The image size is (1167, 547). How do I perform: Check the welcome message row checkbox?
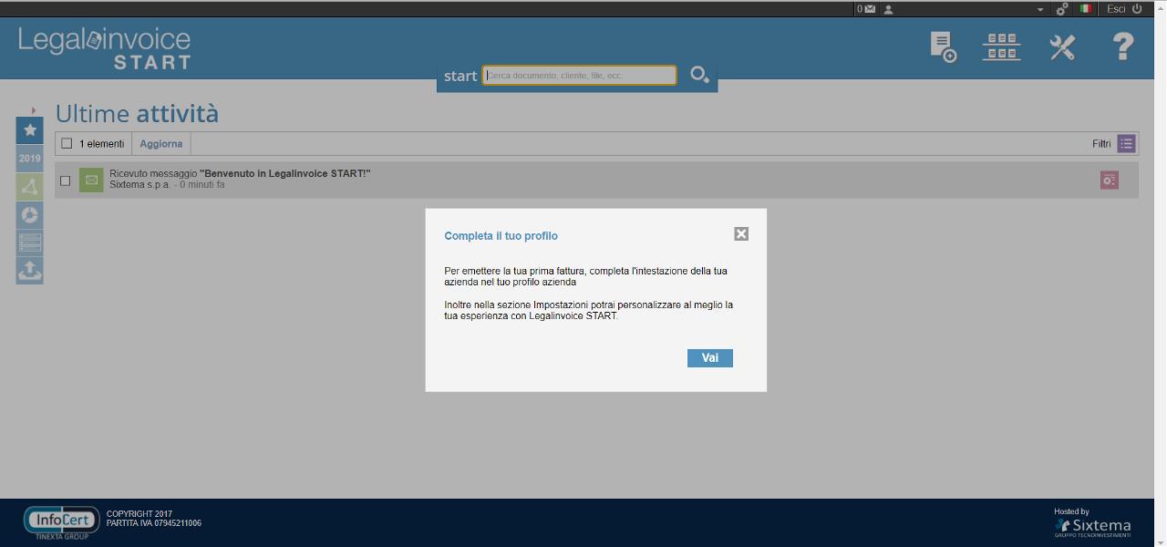click(x=65, y=181)
